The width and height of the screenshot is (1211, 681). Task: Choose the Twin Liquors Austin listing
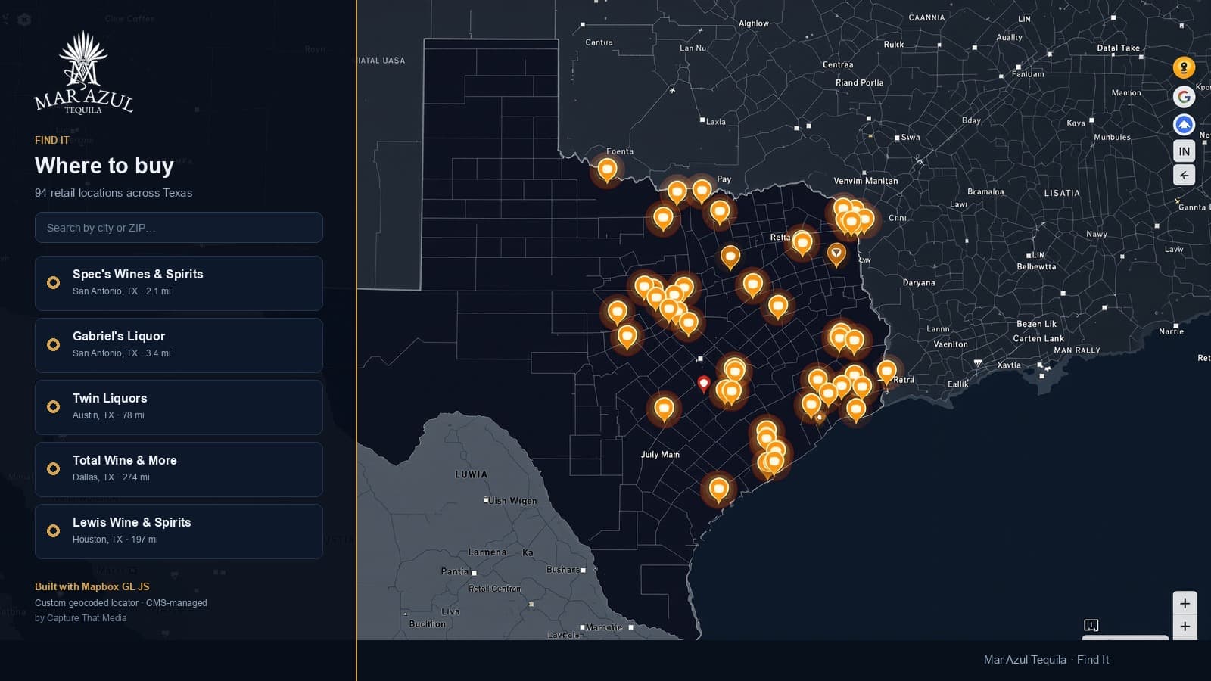(x=179, y=407)
